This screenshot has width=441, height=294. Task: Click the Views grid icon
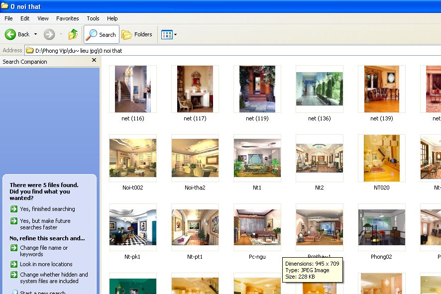click(167, 34)
